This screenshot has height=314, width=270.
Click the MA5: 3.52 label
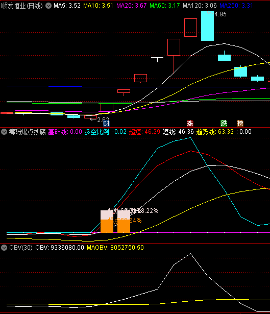[x=67, y=6]
